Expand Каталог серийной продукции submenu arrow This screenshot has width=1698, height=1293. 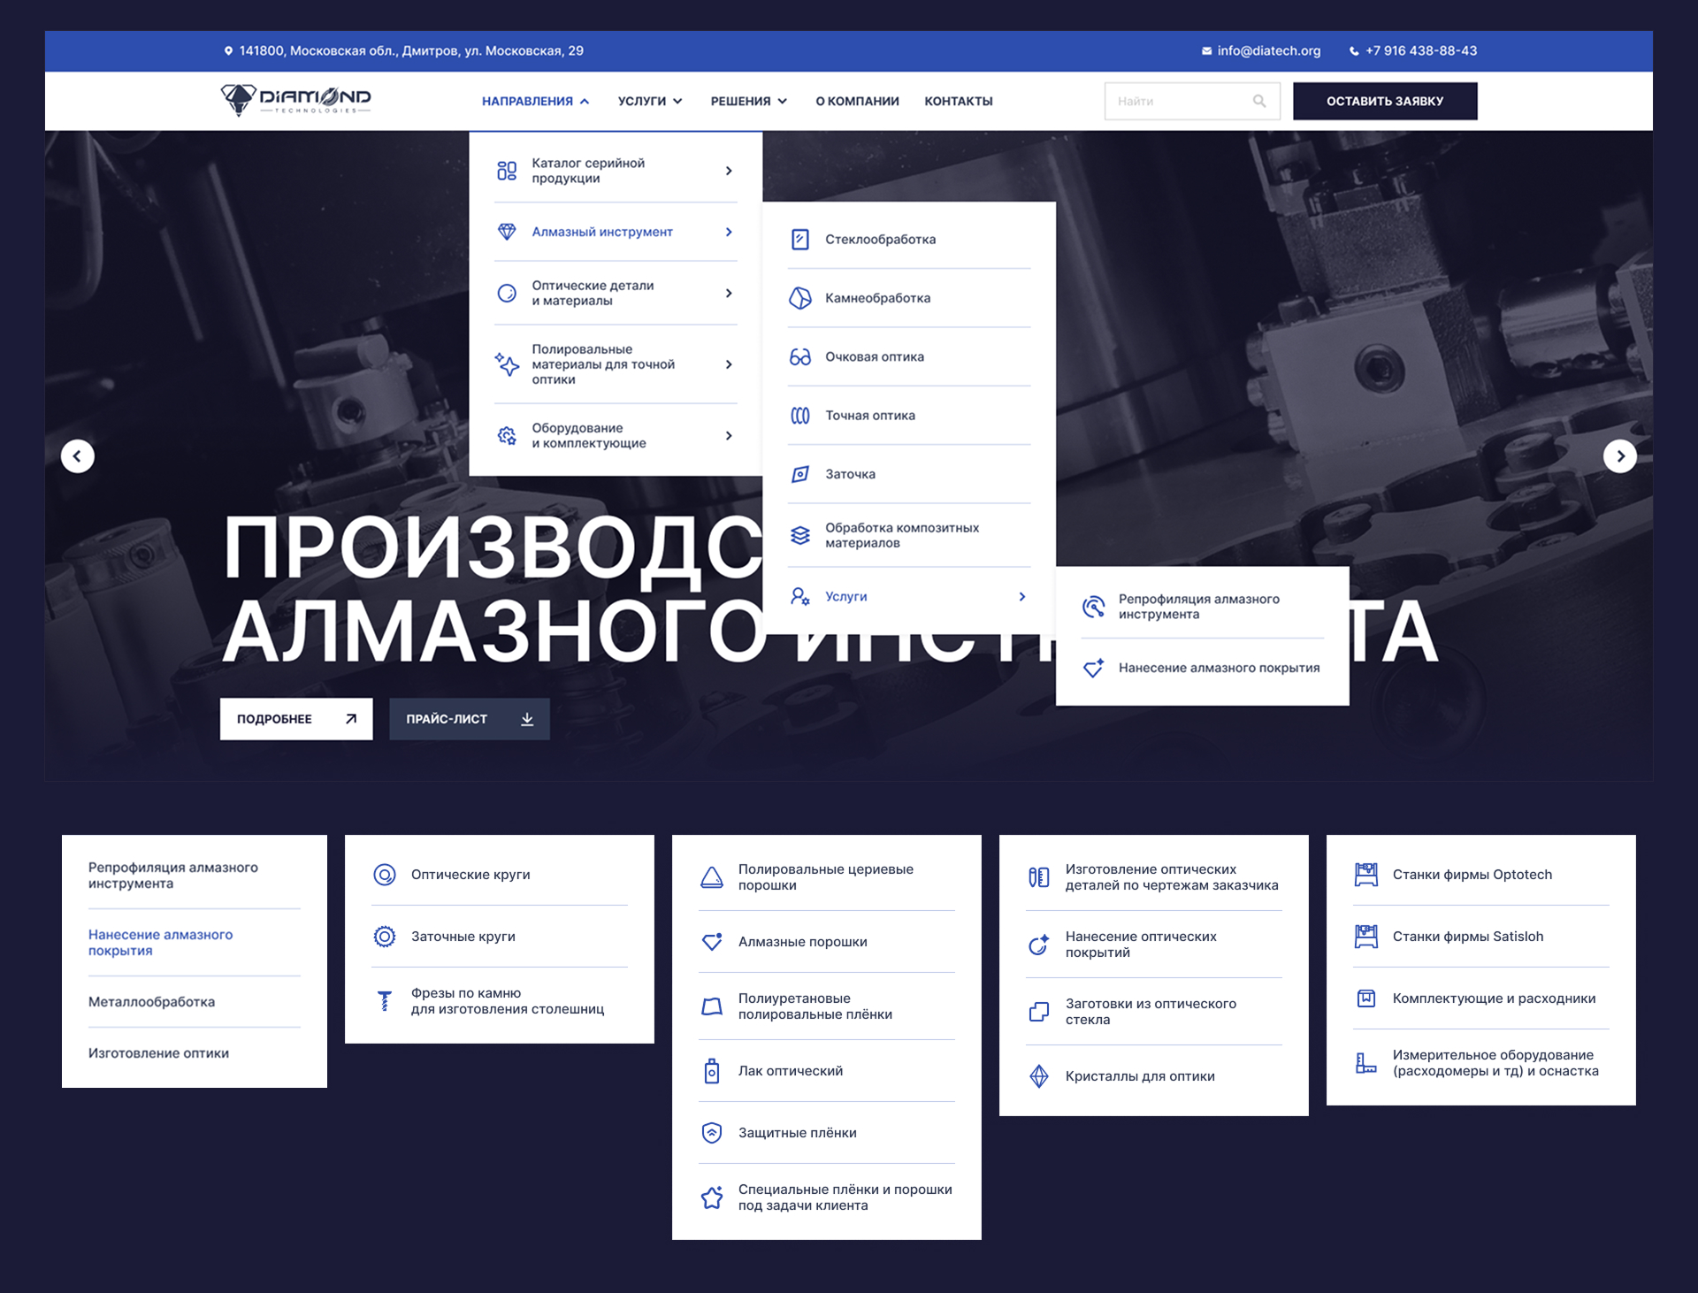point(729,171)
